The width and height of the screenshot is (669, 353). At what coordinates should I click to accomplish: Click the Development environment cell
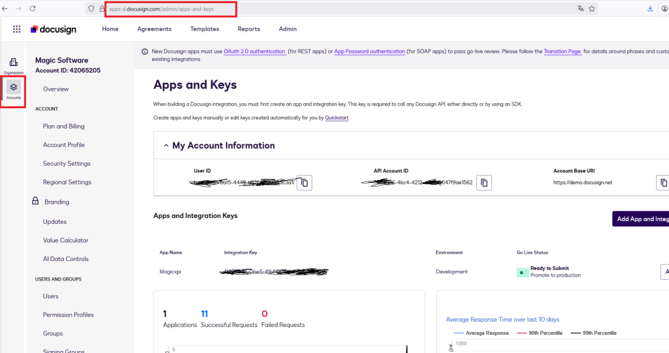click(x=451, y=271)
